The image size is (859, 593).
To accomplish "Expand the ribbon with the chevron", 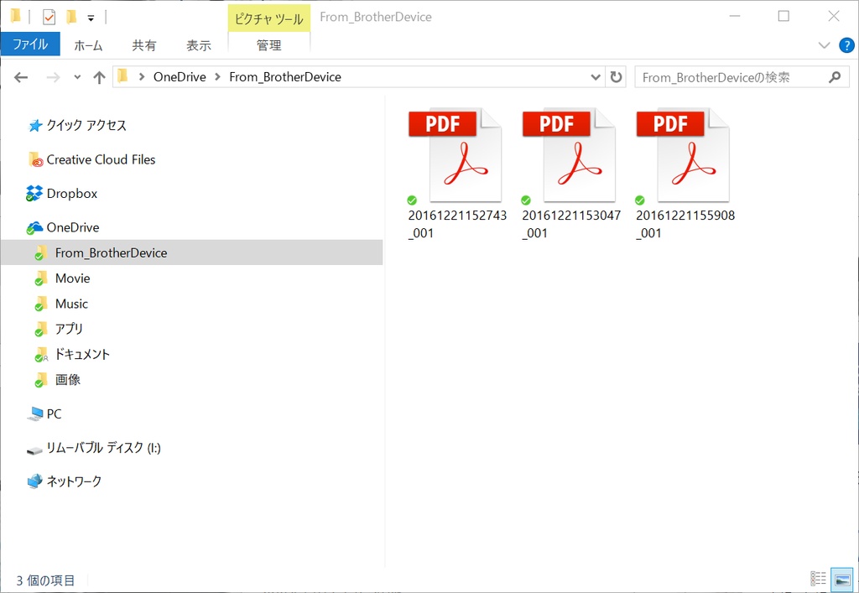I will pyautogui.click(x=824, y=45).
